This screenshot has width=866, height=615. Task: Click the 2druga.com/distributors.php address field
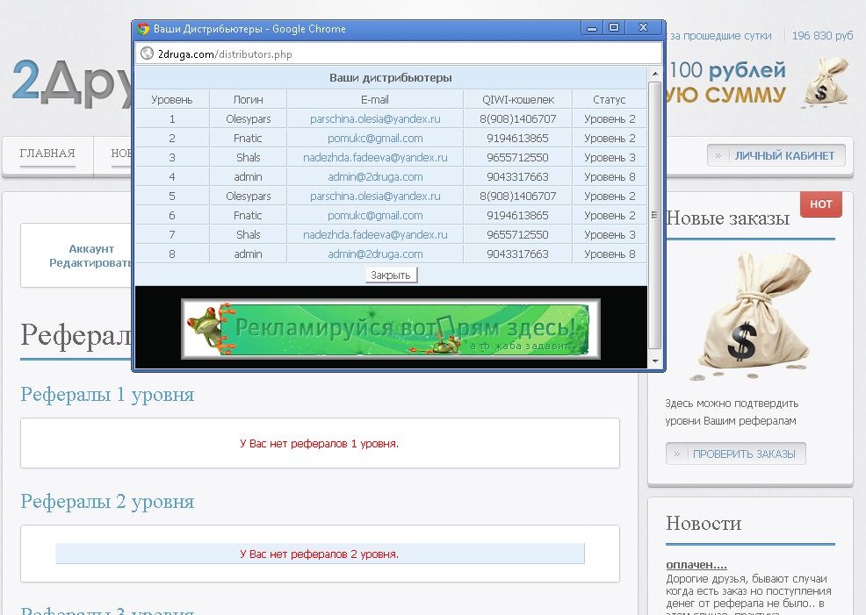398,54
